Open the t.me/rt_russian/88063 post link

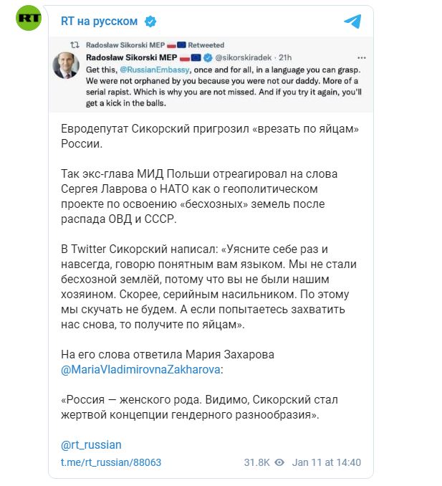pos(111,462)
